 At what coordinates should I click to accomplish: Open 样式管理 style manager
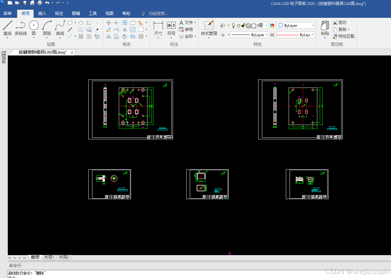209,27
